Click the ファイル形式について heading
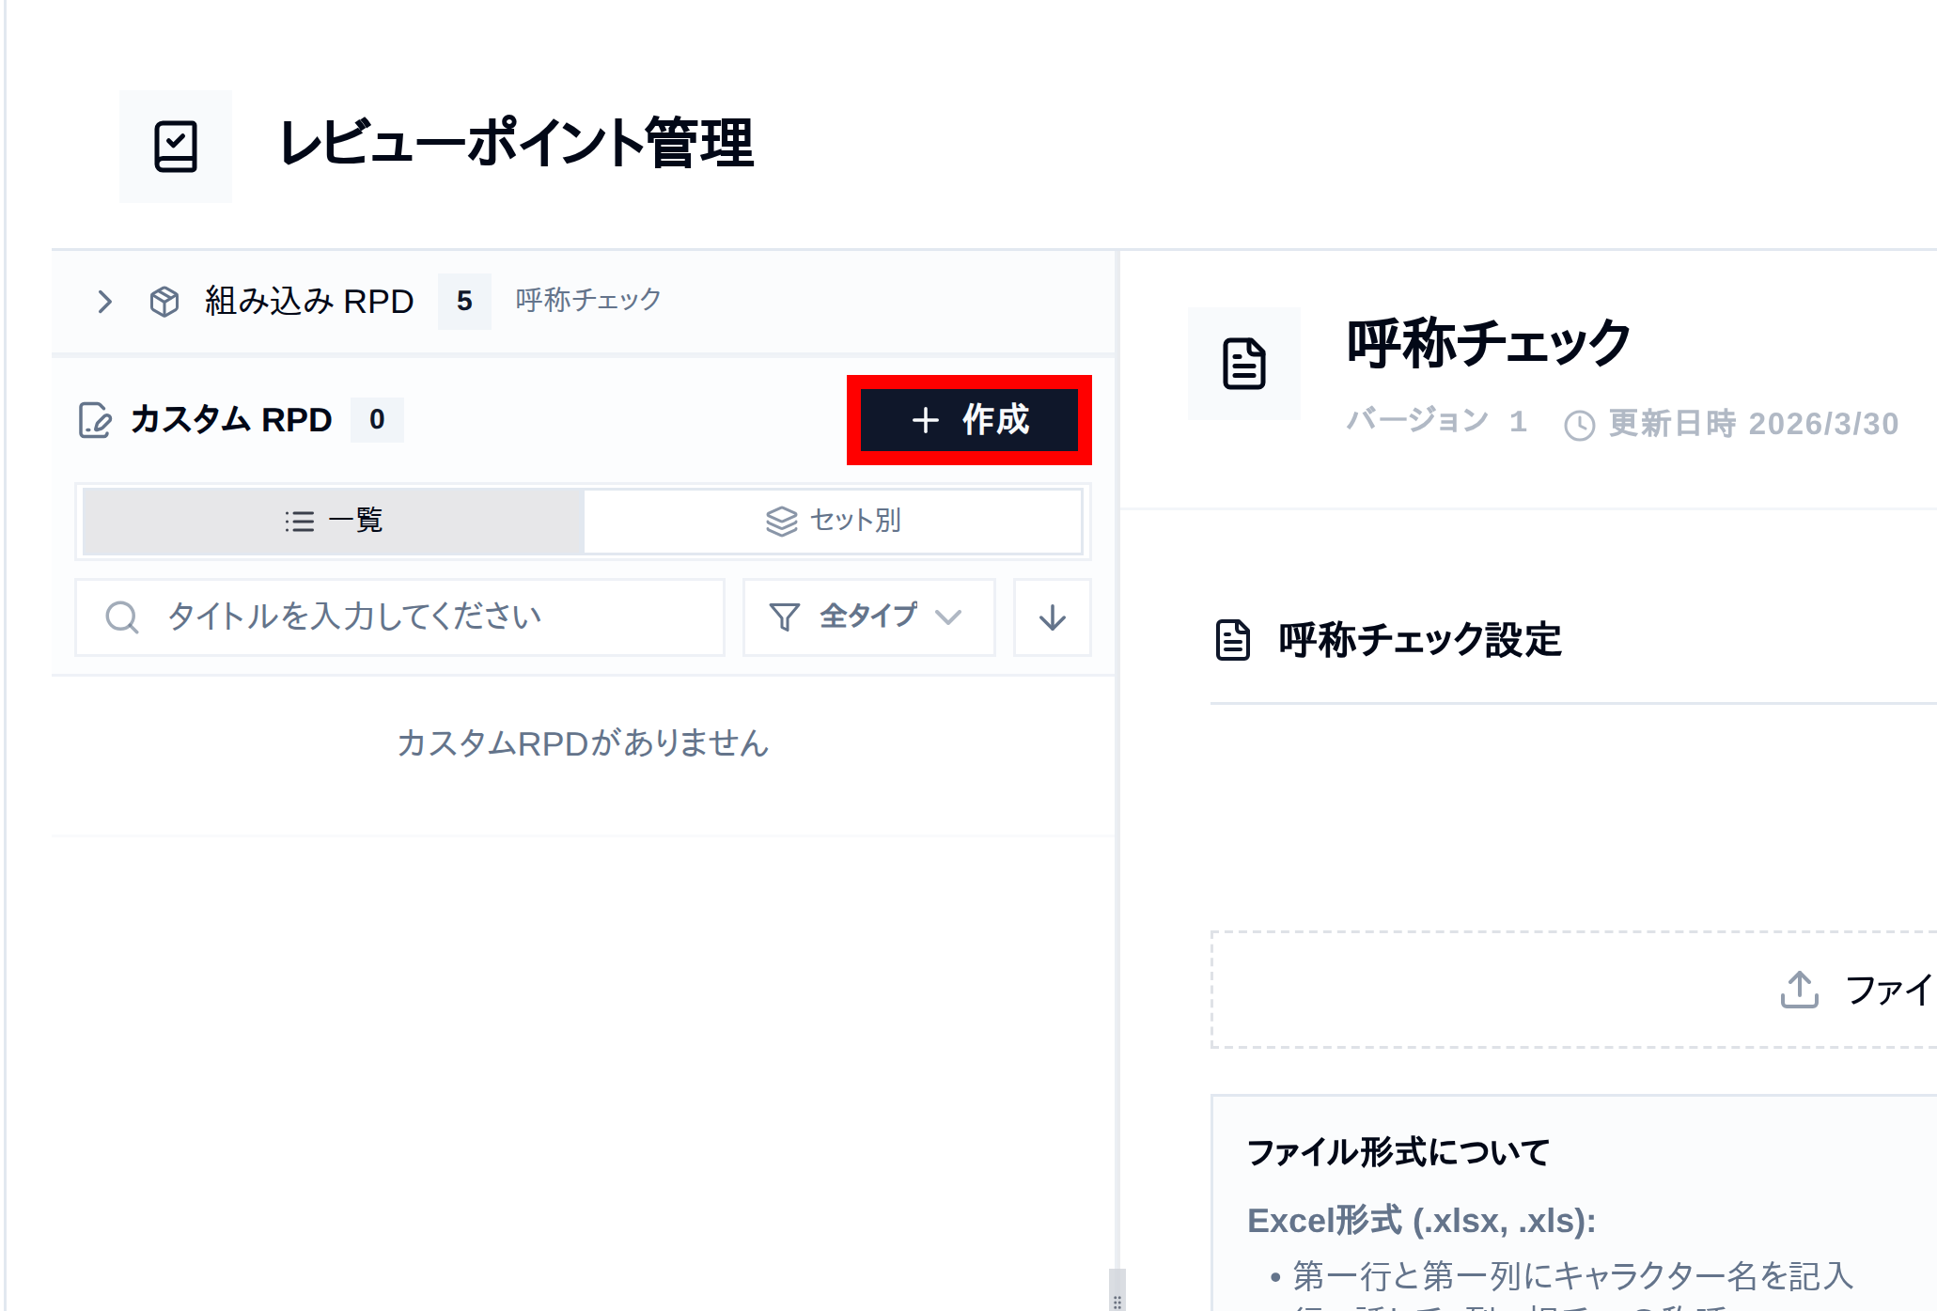 (x=1398, y=1152)
